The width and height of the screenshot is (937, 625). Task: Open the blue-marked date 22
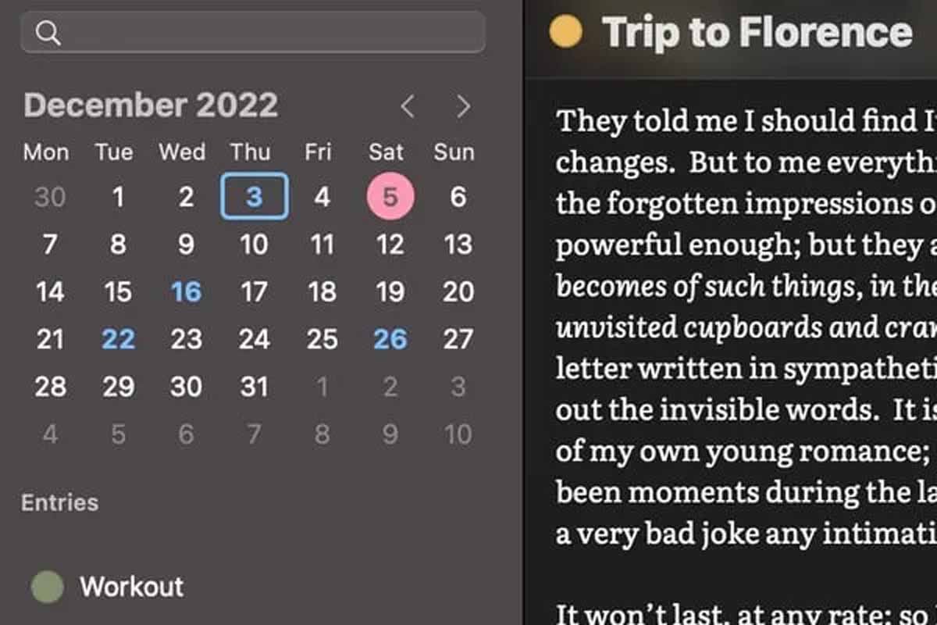(x=118, y=339)
